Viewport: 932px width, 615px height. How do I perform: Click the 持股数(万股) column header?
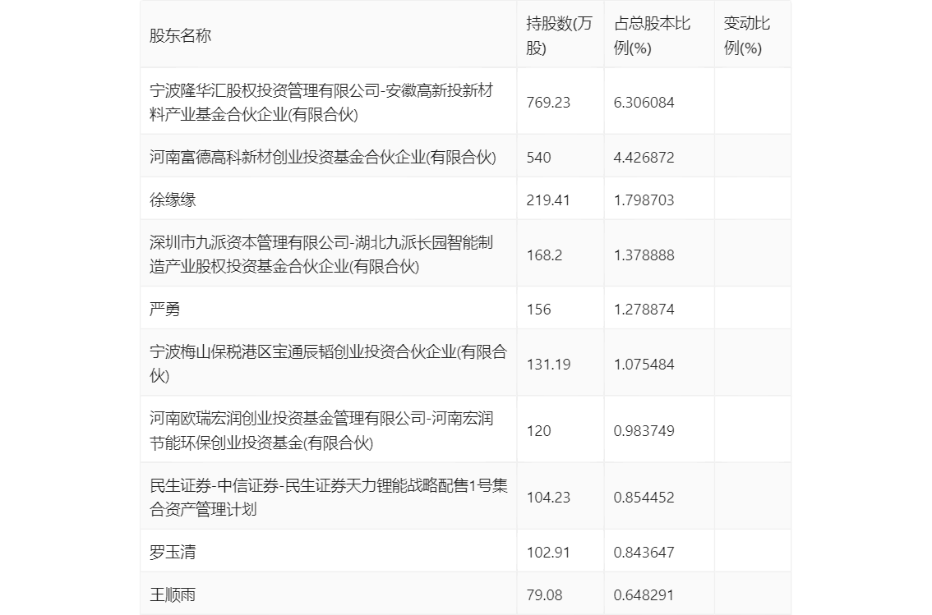[560, 35]
